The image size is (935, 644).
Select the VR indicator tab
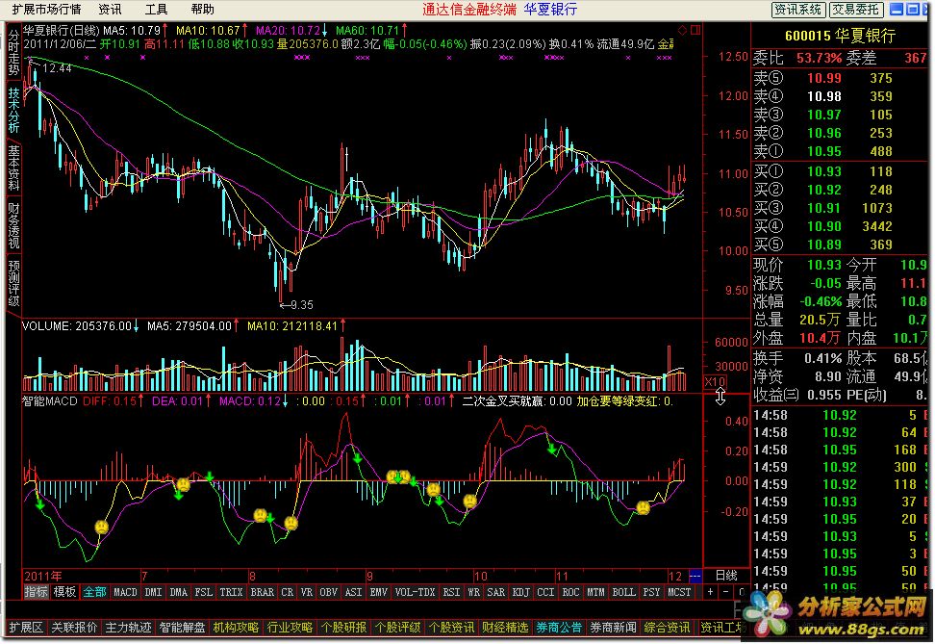pyautogui.click(x=307, y=592)
